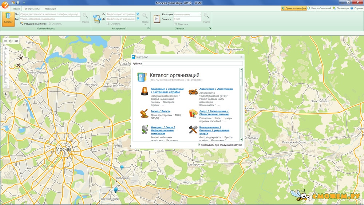364x205 pixels.
Task: Click the blue pin marker near Люберцы
Action: point(122,167)
